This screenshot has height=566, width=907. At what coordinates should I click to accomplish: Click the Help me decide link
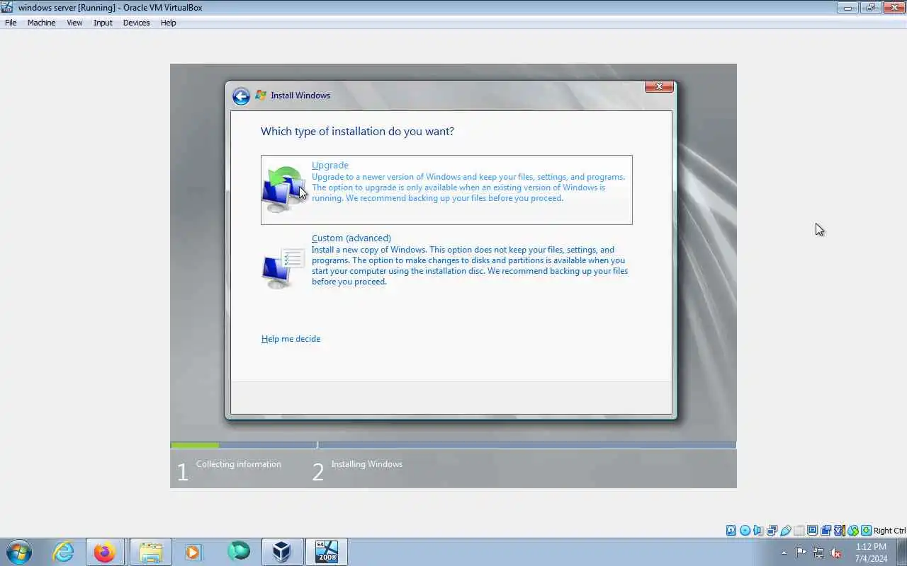point(291,339)
